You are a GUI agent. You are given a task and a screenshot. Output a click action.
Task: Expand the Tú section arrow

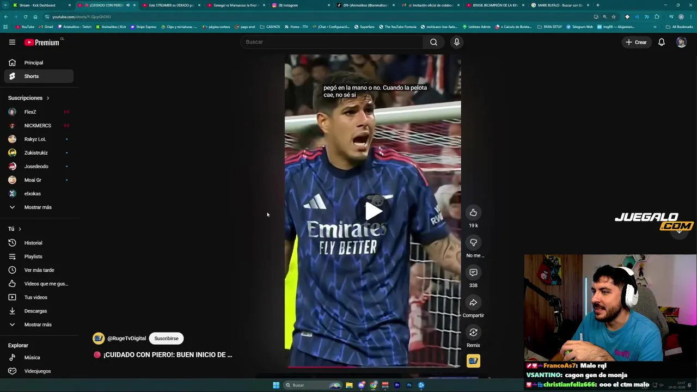click(20, 229)
